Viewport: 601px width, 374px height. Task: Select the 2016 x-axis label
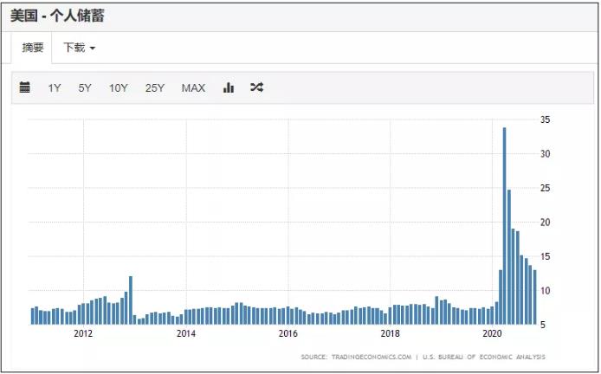tap(288, 333)
